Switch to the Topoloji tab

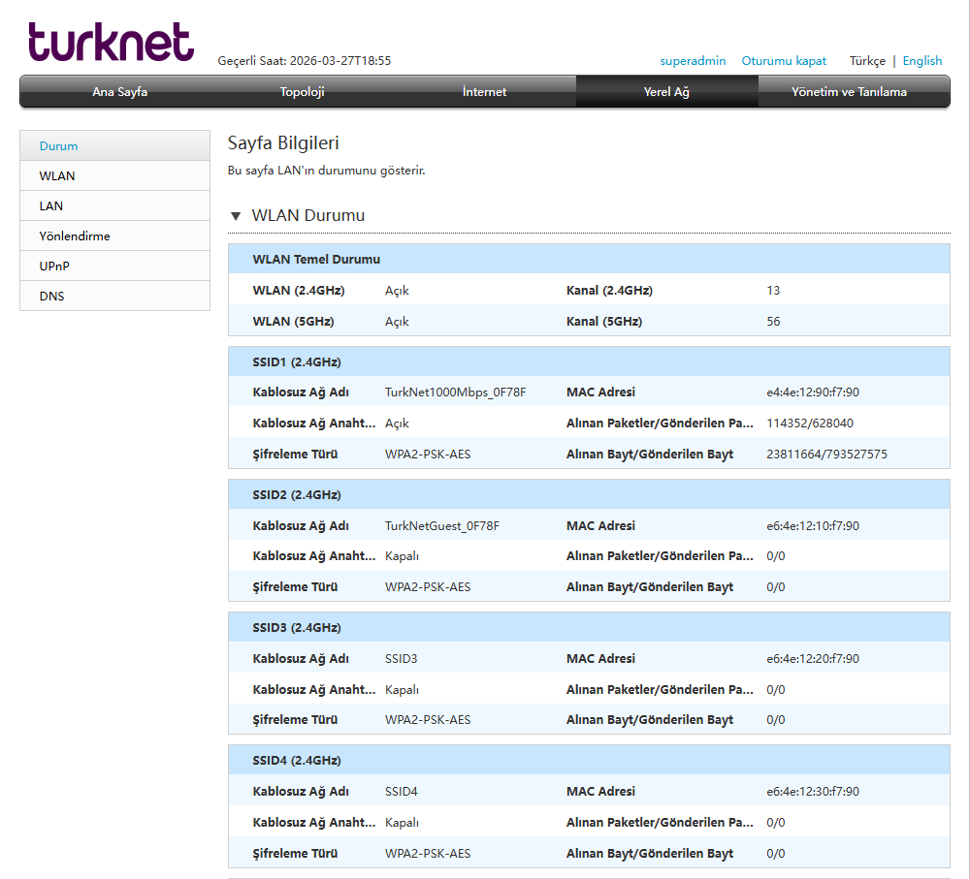[302, 91]
